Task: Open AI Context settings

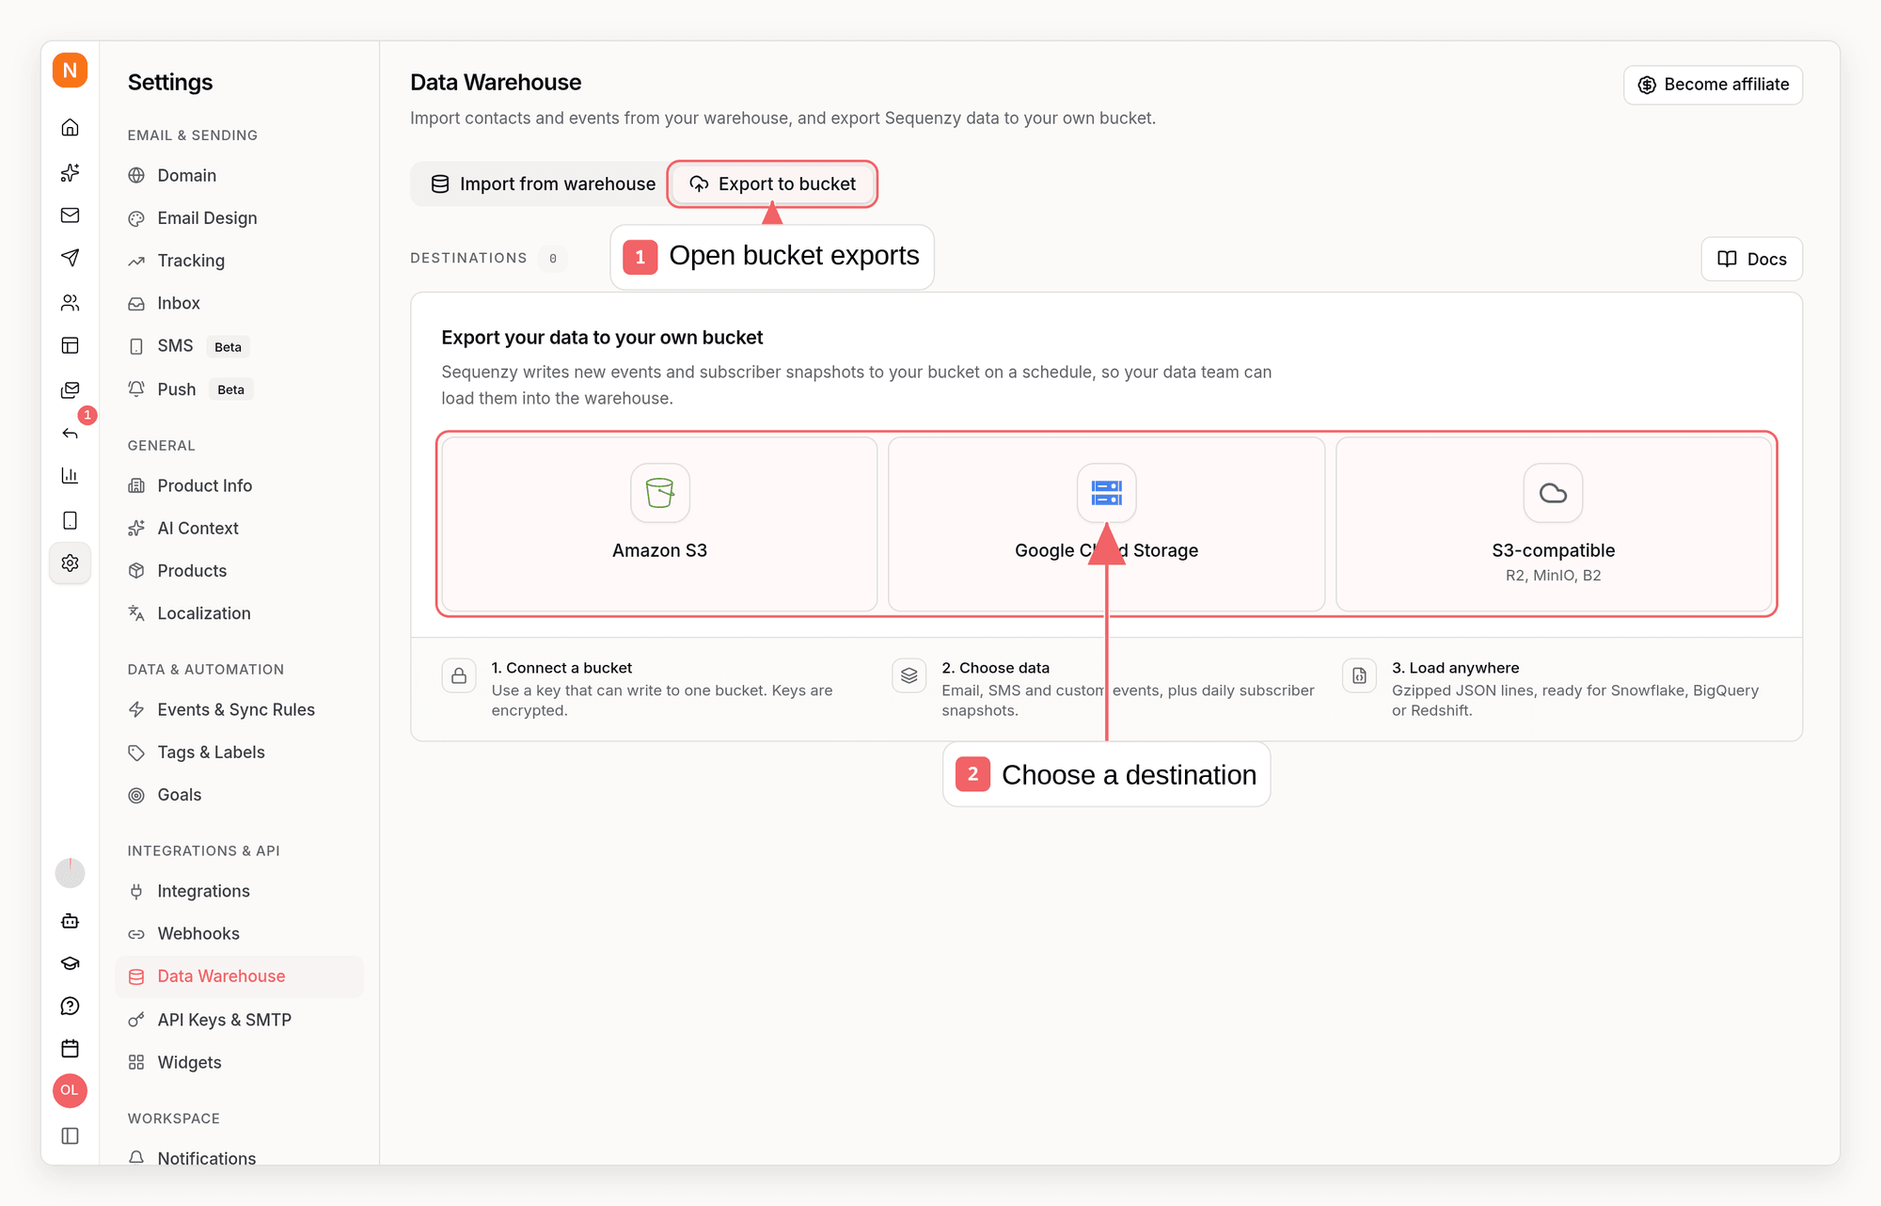Action: [x=239, y=529]
